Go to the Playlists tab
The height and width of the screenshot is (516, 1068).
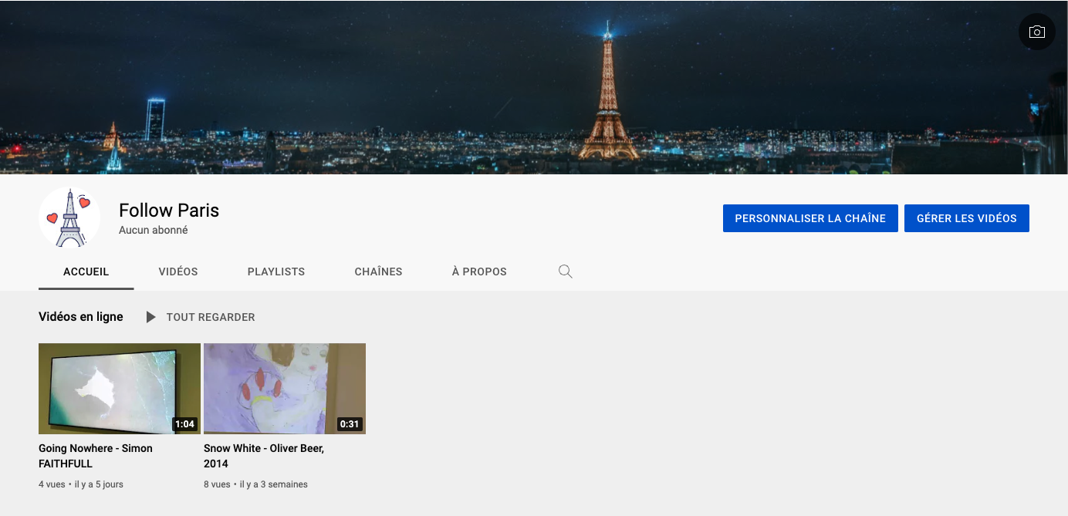click(x=276, y=271)
